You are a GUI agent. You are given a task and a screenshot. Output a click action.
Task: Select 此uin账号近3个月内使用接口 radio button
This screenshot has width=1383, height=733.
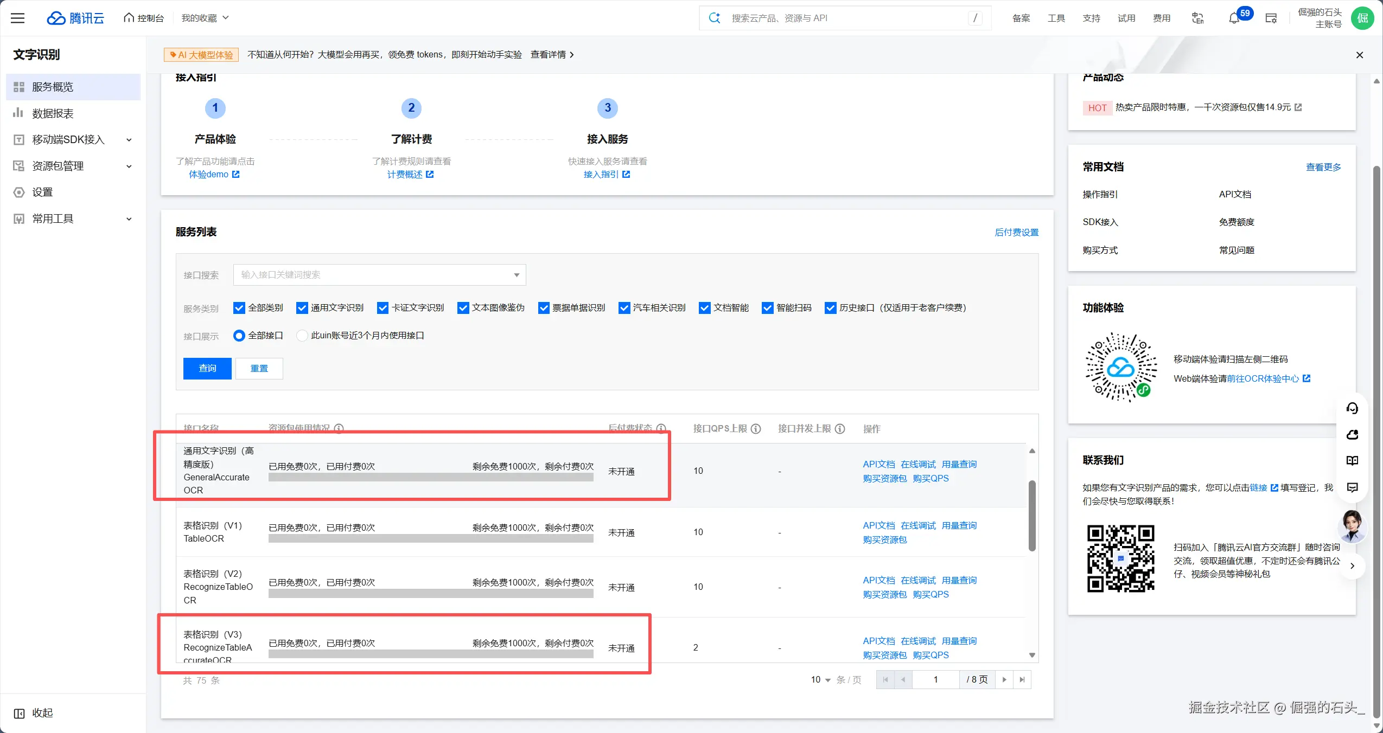click(x=302, y=336)
